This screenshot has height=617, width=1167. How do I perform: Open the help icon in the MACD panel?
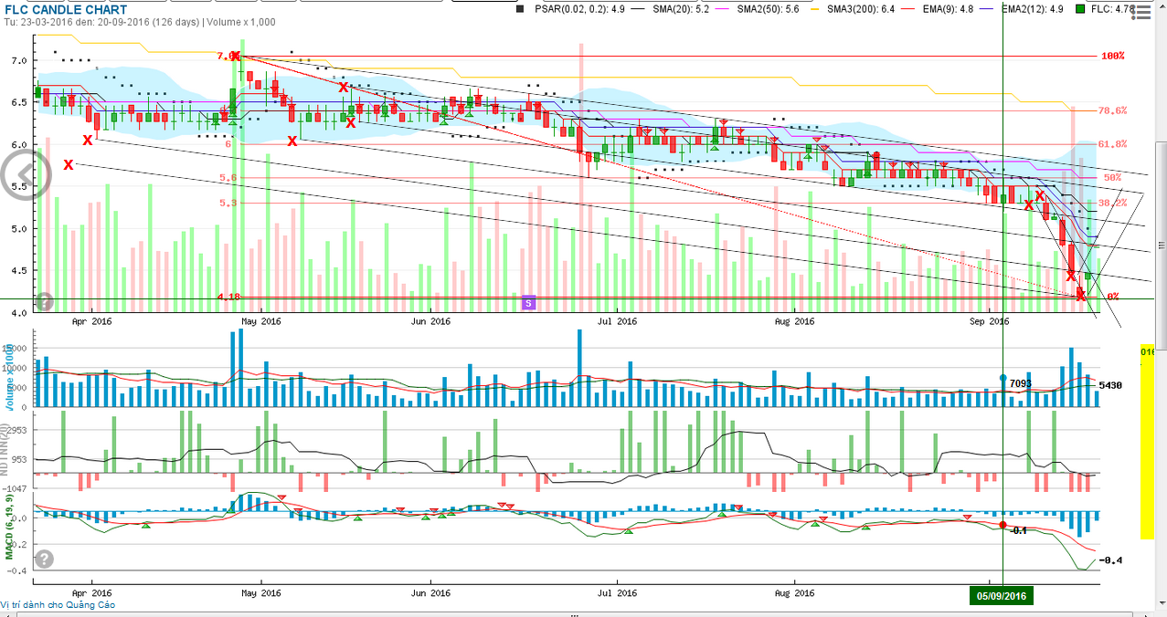[44, 559]
